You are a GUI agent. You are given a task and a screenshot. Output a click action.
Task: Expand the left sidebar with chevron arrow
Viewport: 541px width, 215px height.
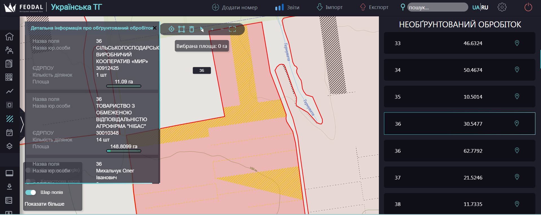22,124
